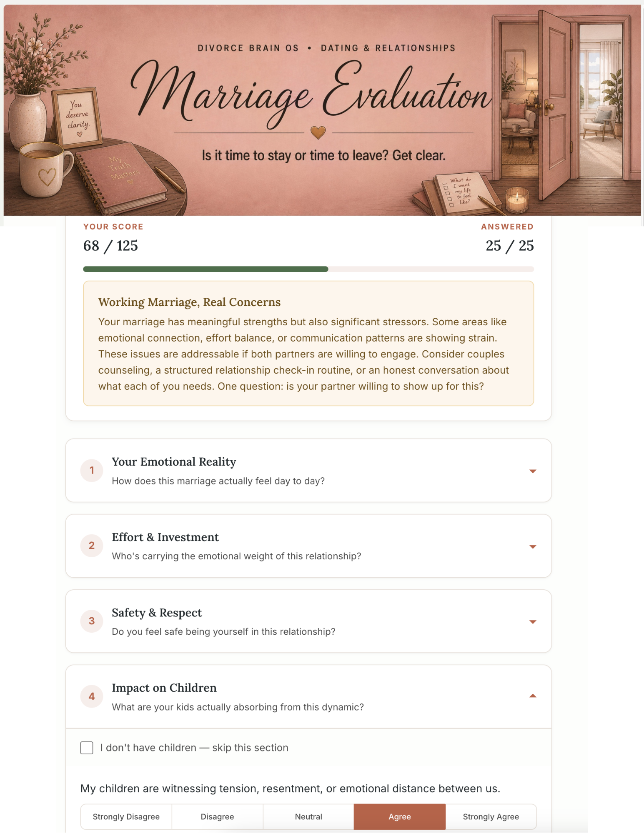The width and height of the screenshot is (644, 833).
Task: Click the section 4 number badge
Action: tap(92, 696)
